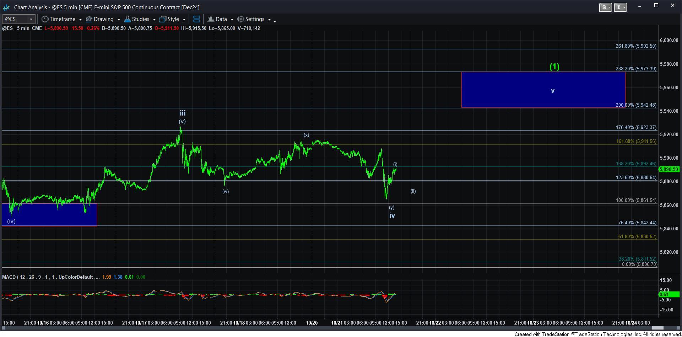
Task: Open the Style menu button
Action: tap(169, 19)
